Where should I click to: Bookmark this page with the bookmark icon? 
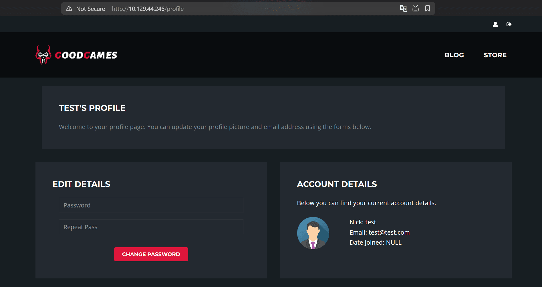[428, 8]
